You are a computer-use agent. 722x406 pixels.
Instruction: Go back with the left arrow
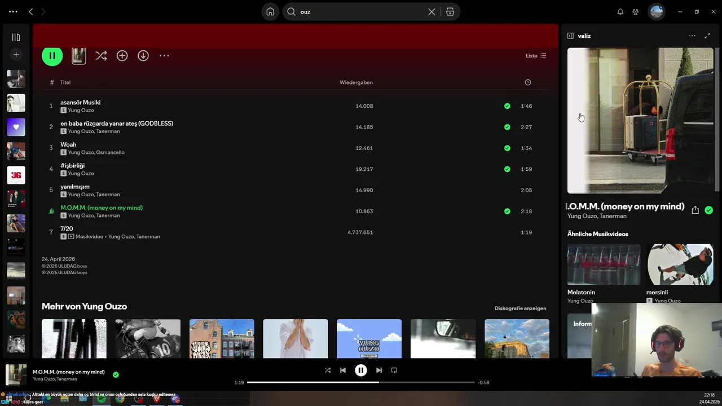[x=31, y=11]
